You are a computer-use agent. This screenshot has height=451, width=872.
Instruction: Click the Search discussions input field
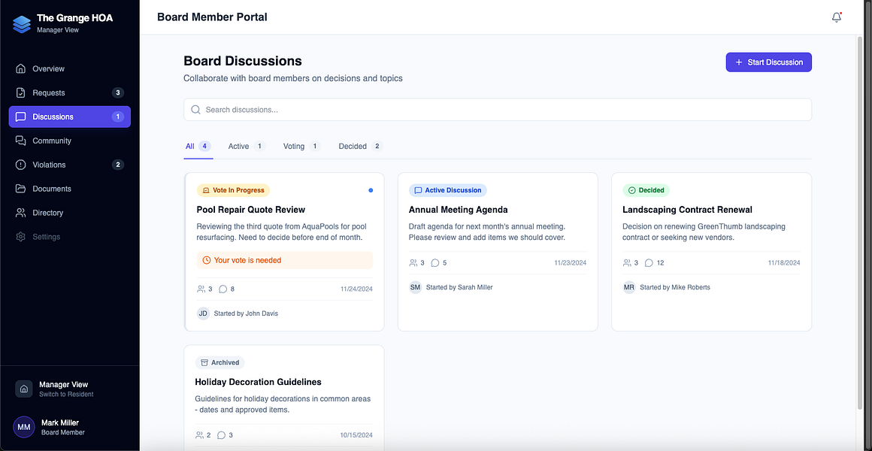coord(498,110)
